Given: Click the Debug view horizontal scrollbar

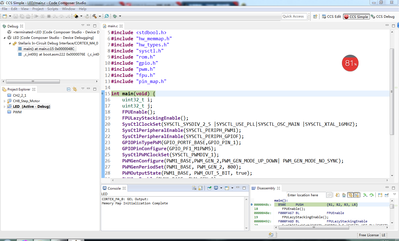Looking at the screenshot, I should (33, 82).
